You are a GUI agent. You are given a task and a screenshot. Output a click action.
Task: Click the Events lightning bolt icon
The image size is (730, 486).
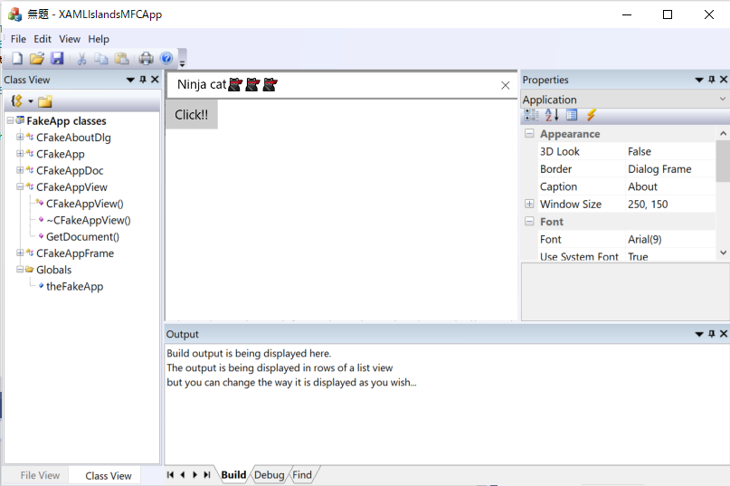(x=592, y=115)
